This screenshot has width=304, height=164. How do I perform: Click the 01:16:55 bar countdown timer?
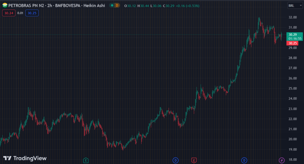[295, 39]
